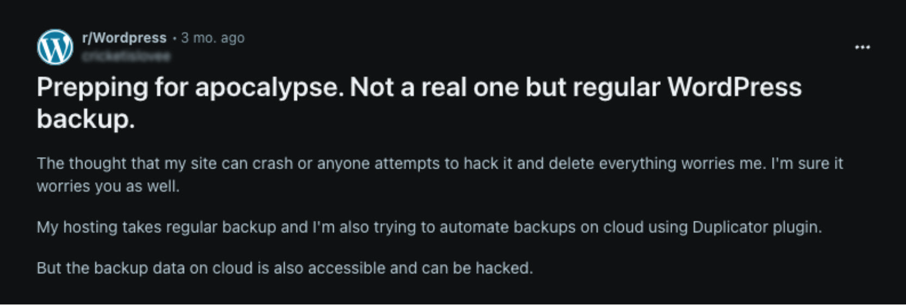
Task: Click the "Prepping for apocalypse" title start
Action: [x=92, y=87]
